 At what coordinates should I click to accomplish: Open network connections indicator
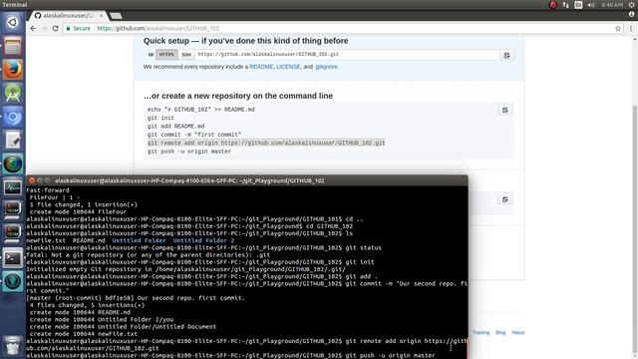point(565,5)
